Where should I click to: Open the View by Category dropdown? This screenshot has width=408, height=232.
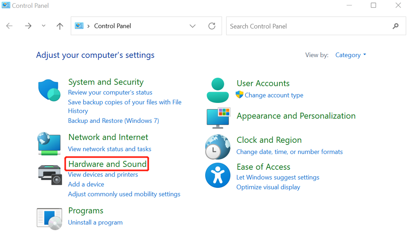coord(350,55)
